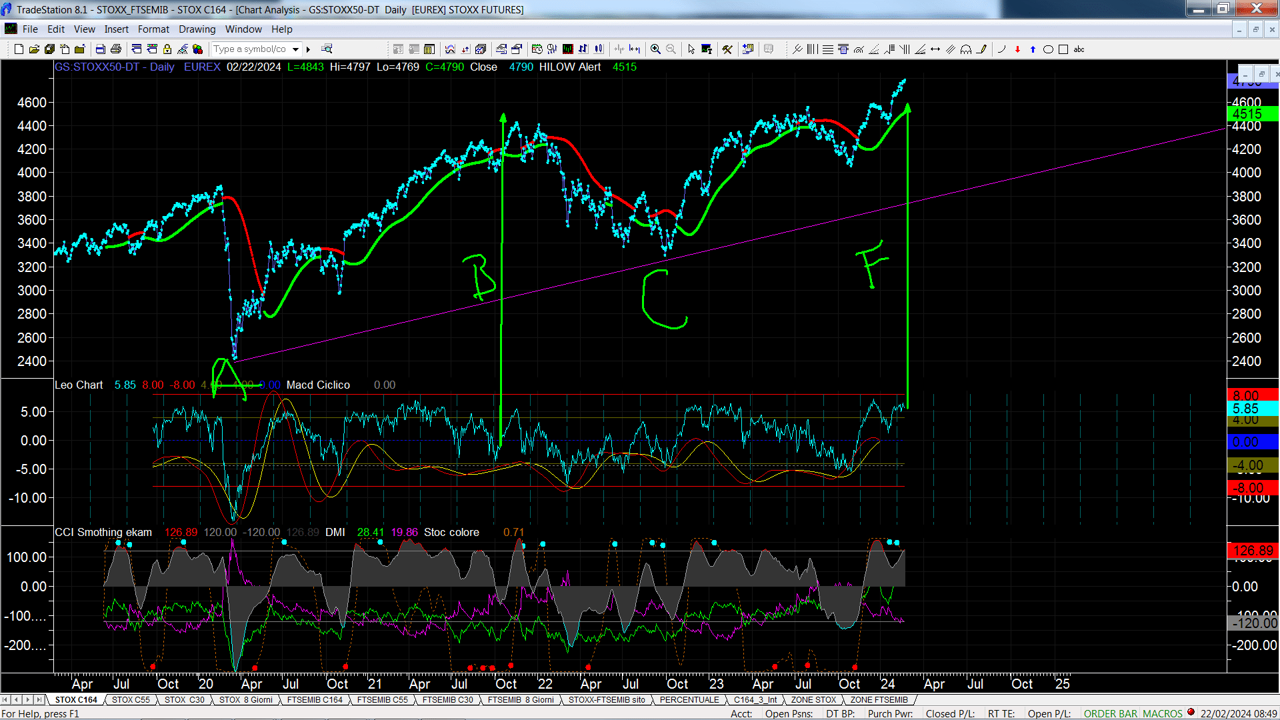Screen dimensions: 1280x720
Task: Open the Insert menu
Action: coord(117,29)
